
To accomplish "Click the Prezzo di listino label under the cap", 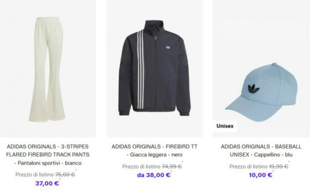I will coord(248,166).
